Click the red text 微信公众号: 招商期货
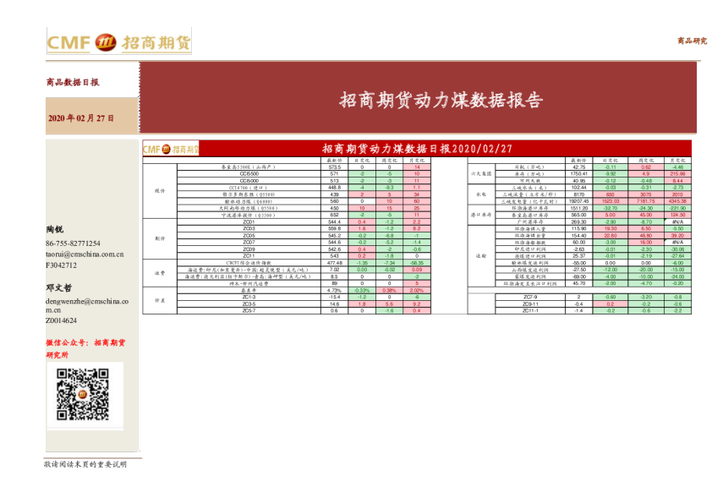The width and height of the screenshot is (712, 503). (85, 342)
